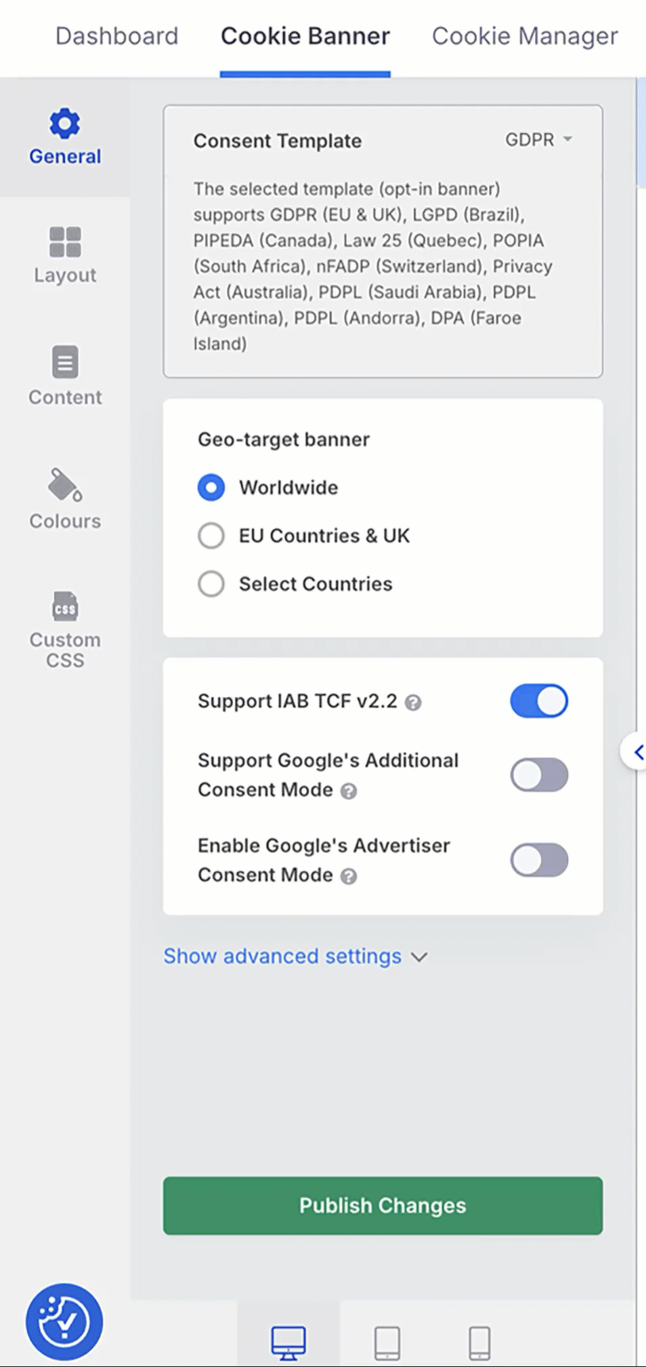This screenshot has height=1367, width=646.
Task: Enable Google's Additional Consent Mode toggle
Action: pyautogui.click(x=539, y=775)
